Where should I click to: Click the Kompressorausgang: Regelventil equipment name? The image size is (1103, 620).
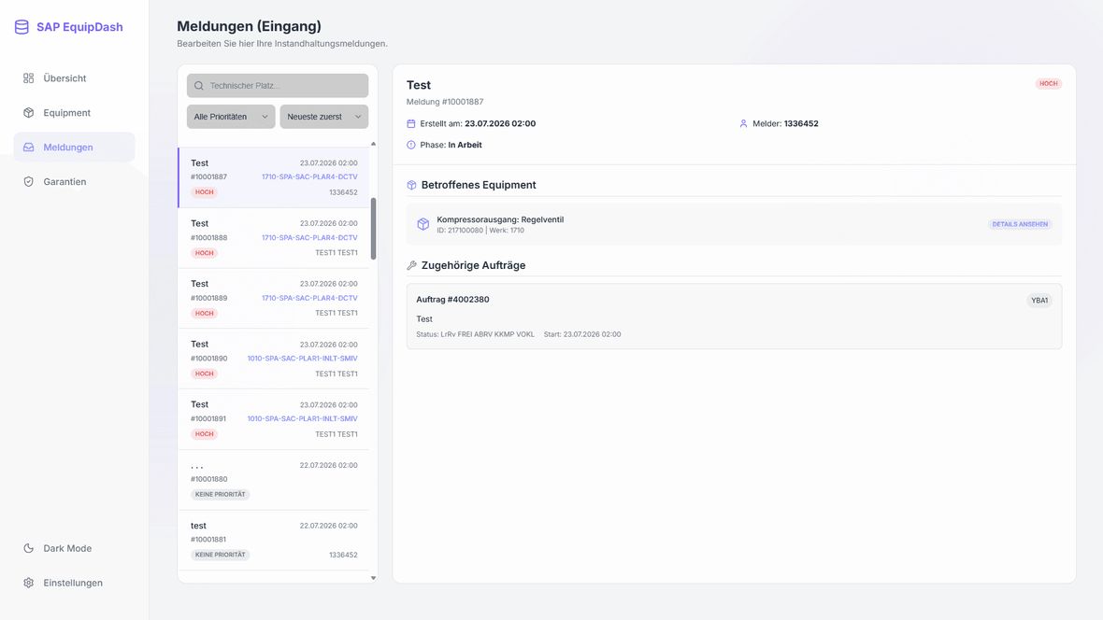point(500,219)
